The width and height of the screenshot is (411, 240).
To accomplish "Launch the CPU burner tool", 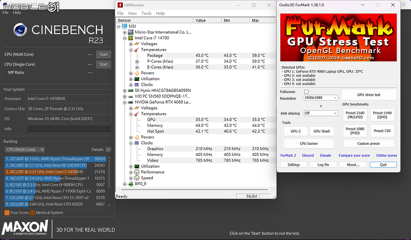I will click(x=309, y=144).
